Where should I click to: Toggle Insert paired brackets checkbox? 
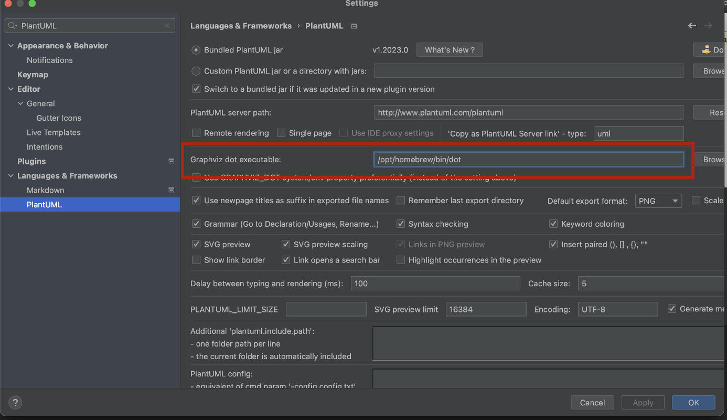click(553, 245)
